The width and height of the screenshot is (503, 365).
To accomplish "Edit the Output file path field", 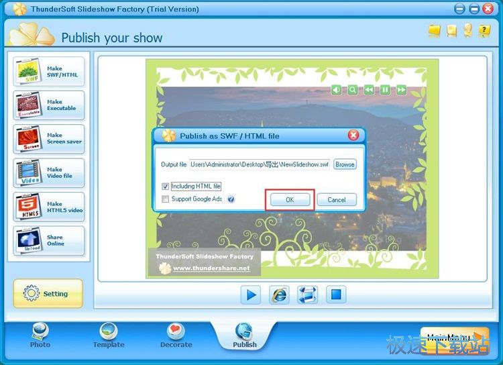I will point(260,164).
